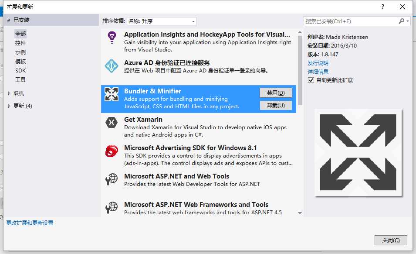Click the scrollbar up arrow

click(x=300, y=32)
